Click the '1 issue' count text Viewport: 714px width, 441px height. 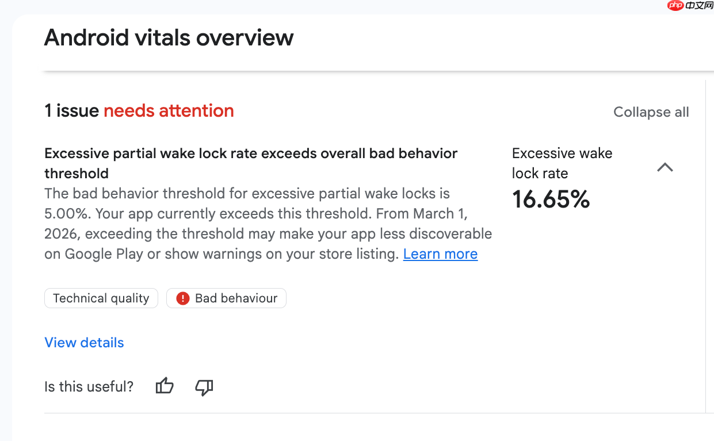[x=72, y=110]
